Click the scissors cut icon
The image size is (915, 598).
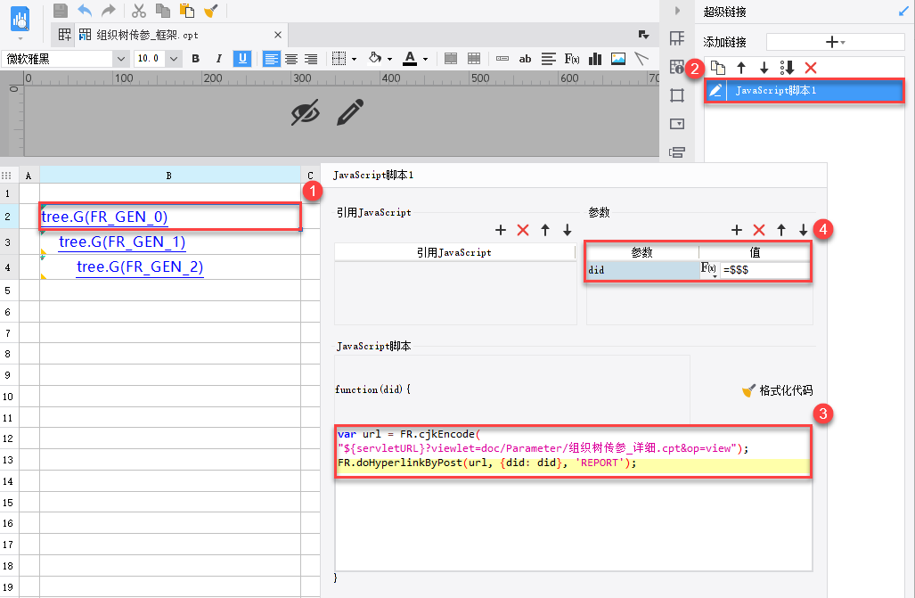click(138, 10)
